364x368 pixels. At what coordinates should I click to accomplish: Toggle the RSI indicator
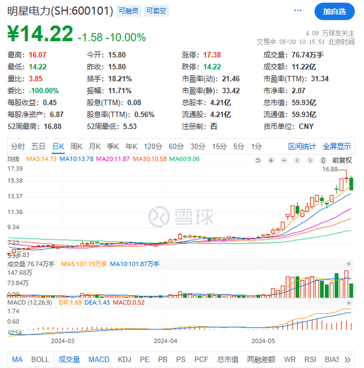[x=310, y=359]
